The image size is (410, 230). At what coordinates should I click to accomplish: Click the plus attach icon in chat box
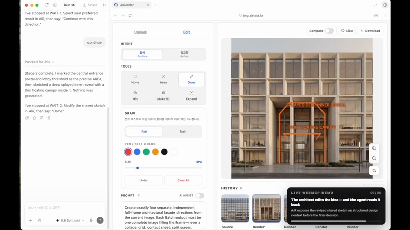[x=31, y=220]
